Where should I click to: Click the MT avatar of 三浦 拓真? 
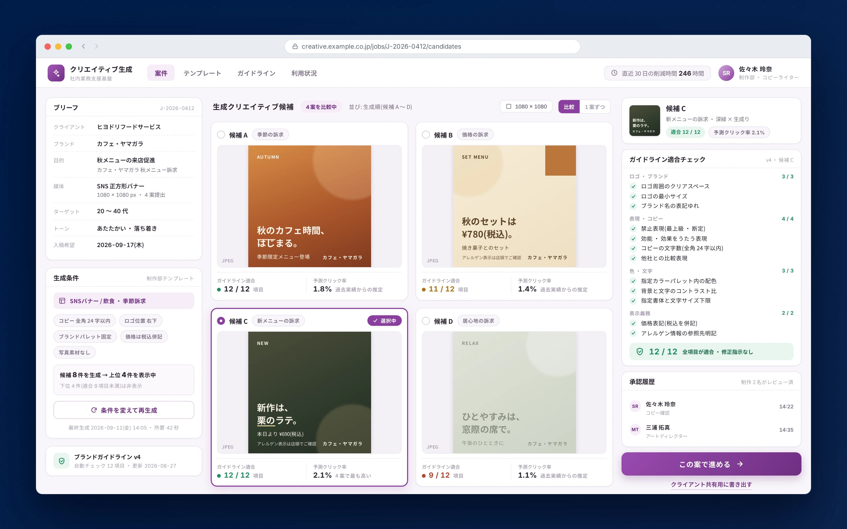click(635, 429)
